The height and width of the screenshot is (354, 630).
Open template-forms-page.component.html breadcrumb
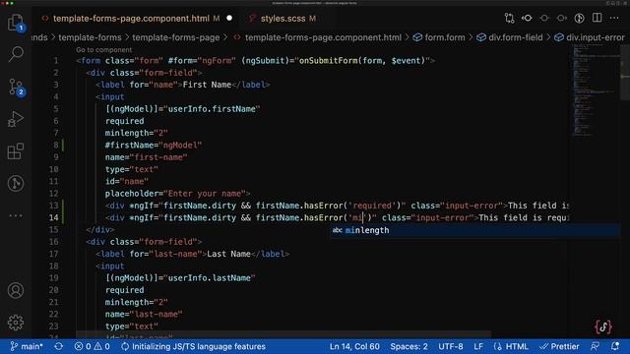323,37
